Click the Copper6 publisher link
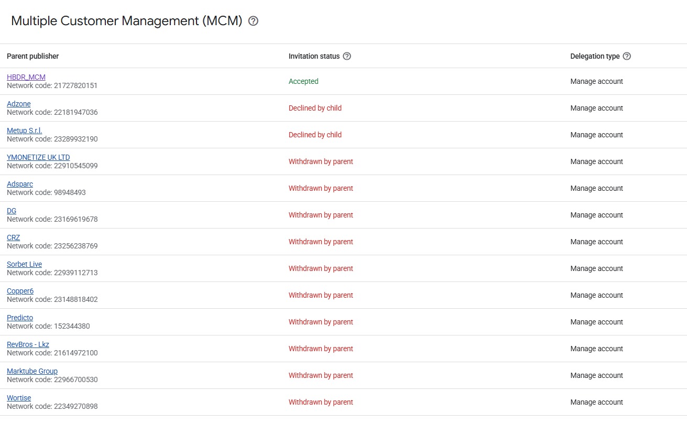 (20, 291)
